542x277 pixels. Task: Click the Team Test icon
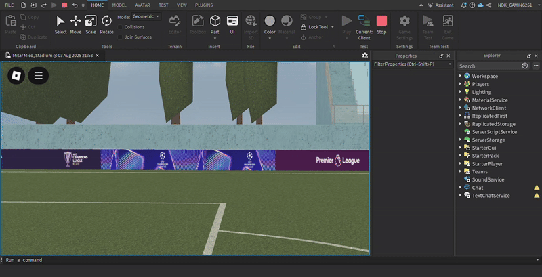(x=428, y=21)
